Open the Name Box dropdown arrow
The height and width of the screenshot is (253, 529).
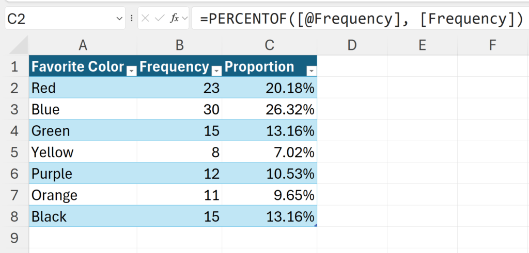[120, 19]
